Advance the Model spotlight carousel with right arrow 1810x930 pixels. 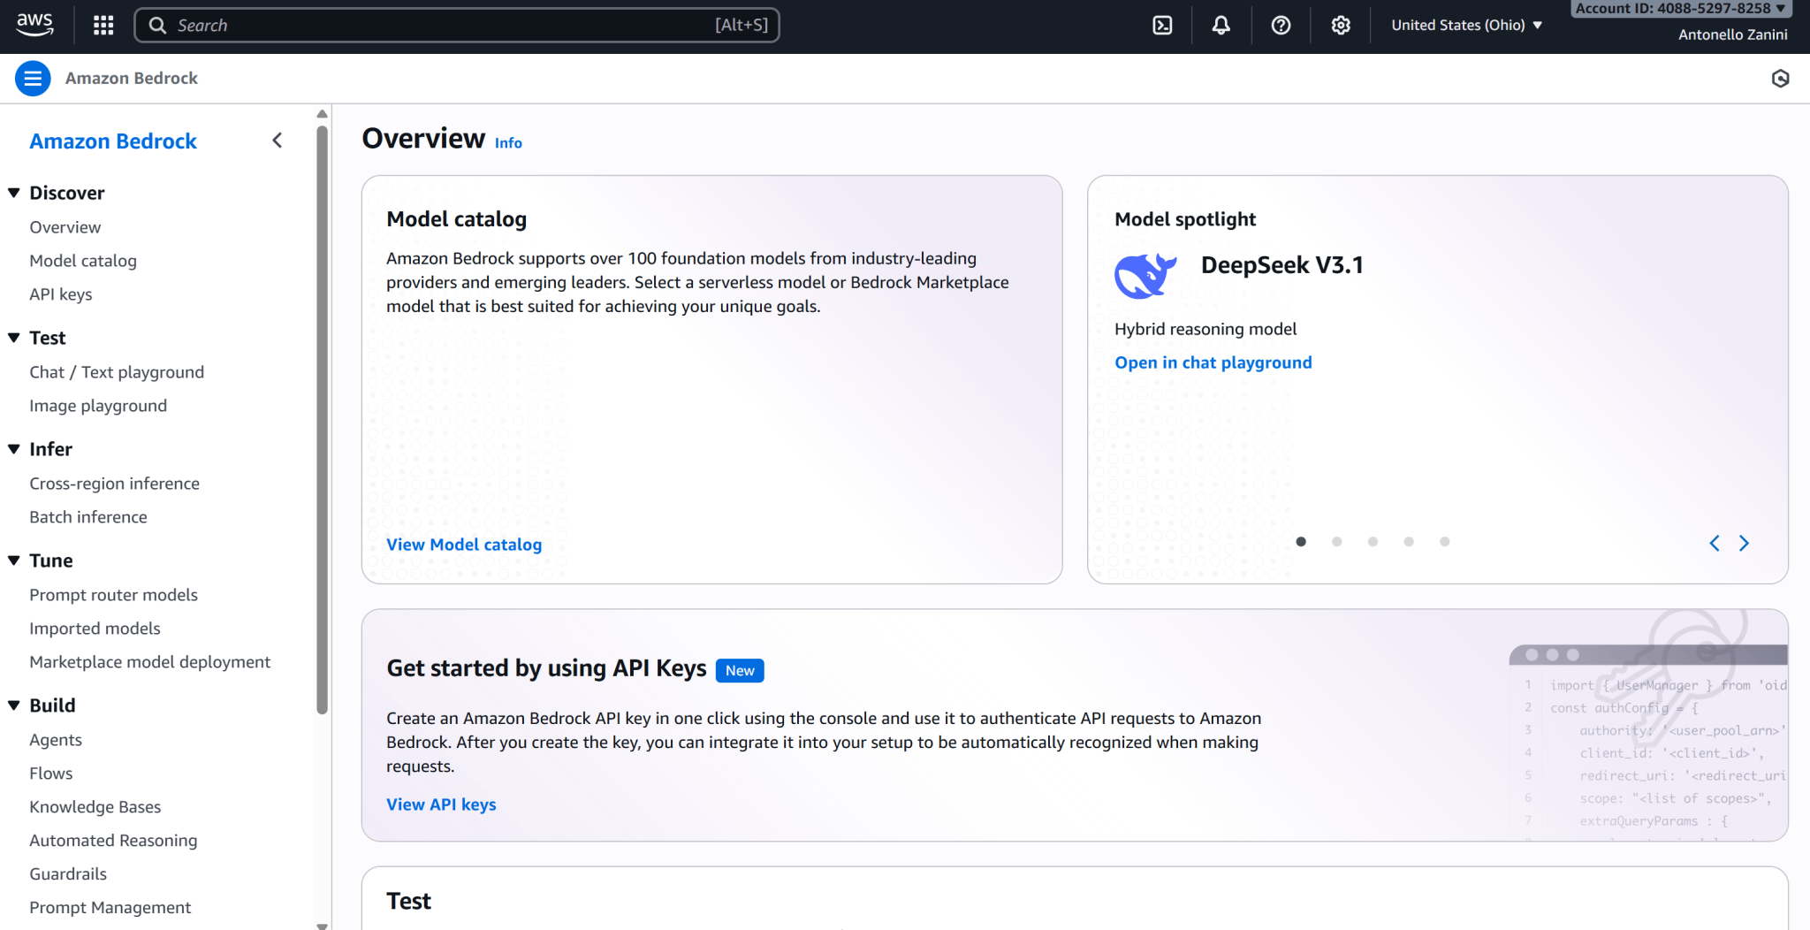1744,543
